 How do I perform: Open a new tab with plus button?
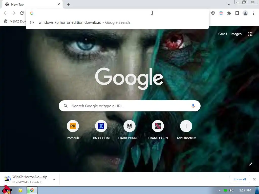(x=68, y=5)
